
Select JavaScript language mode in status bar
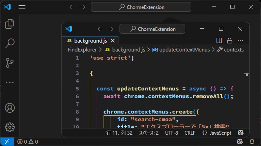click(x=217, y=133)
